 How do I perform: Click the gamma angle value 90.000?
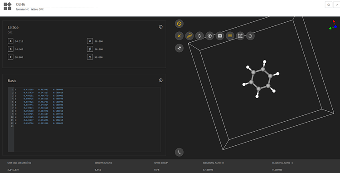[x=99, y=57]
